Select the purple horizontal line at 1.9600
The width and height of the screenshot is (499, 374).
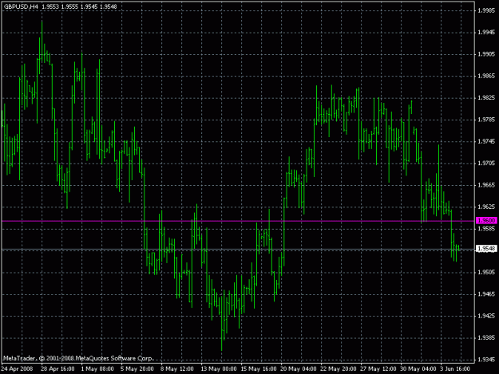(238, 221)
